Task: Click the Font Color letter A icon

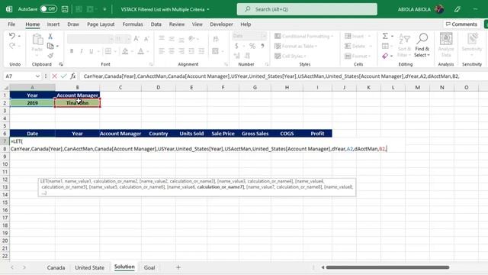Action: [x=140, y=51]
